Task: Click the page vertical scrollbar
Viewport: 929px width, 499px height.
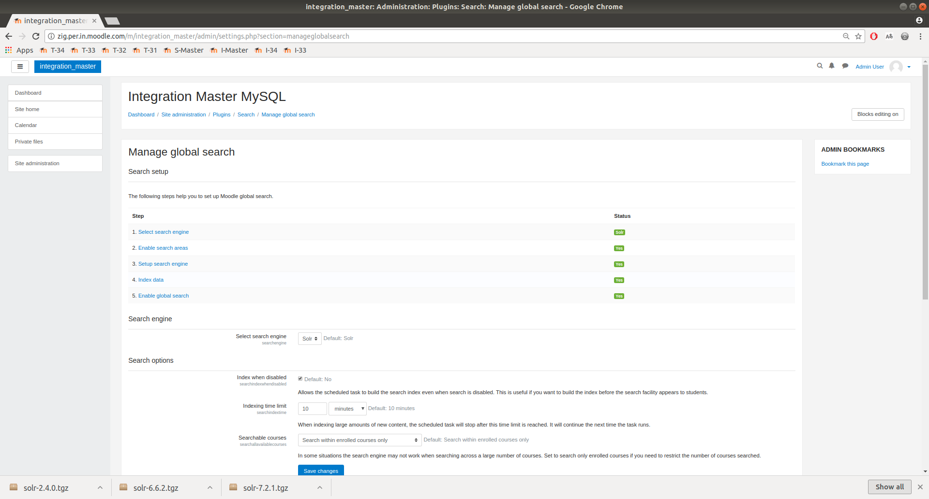Action: [925, 183]
